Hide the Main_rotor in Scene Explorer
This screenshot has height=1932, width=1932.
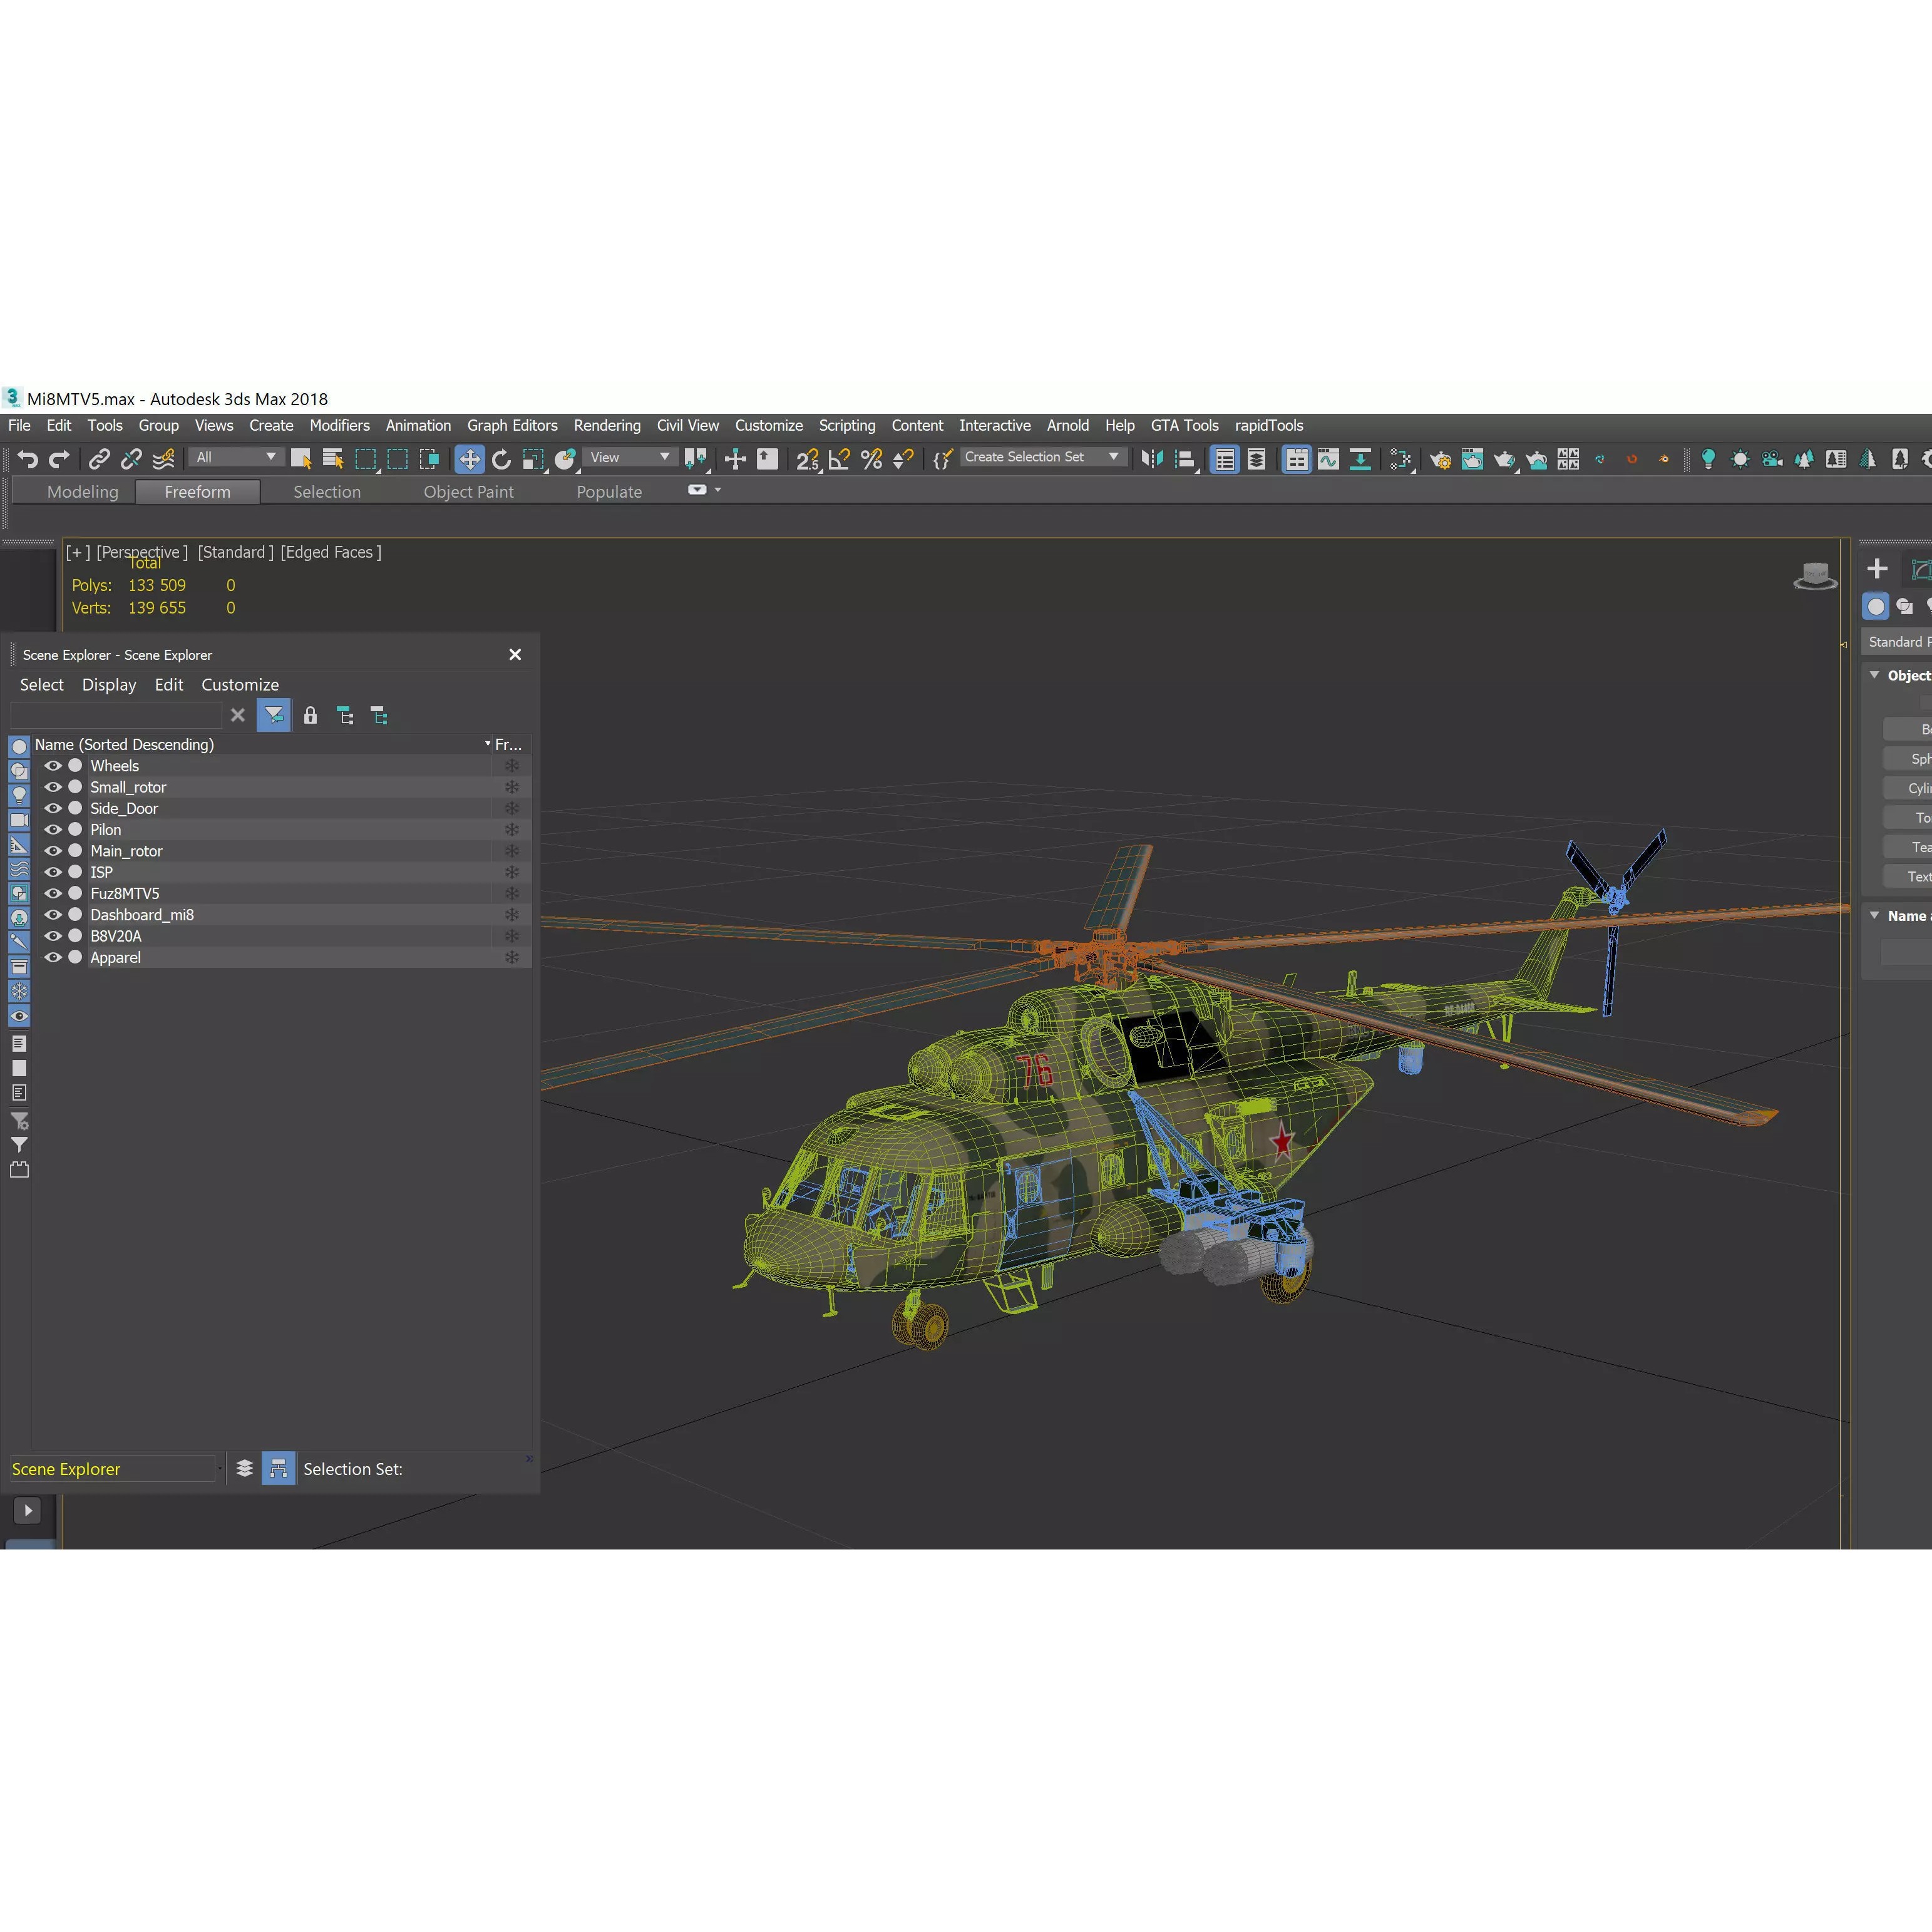53,851
